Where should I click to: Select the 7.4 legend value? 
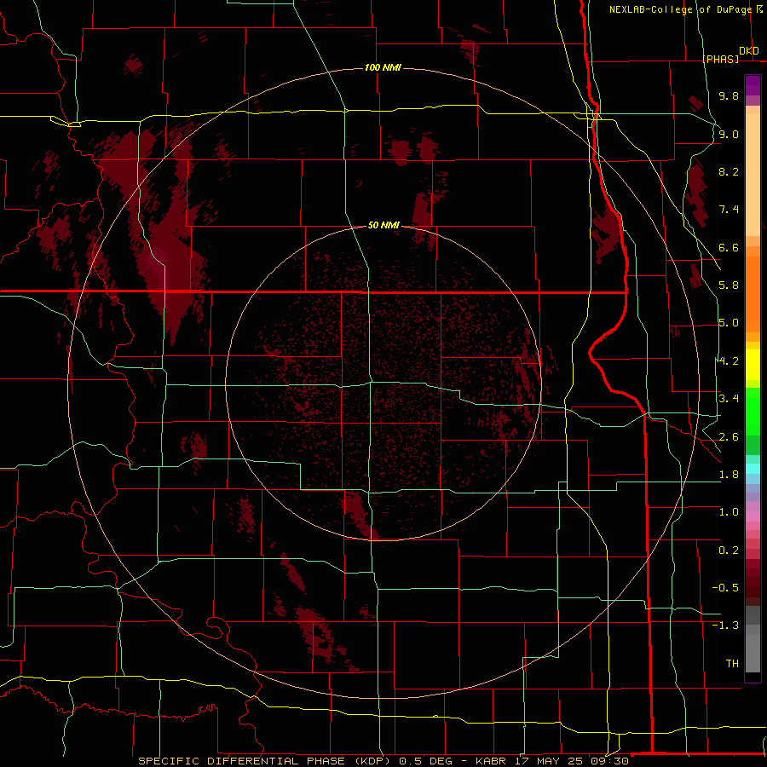click(x=729, y=210)
